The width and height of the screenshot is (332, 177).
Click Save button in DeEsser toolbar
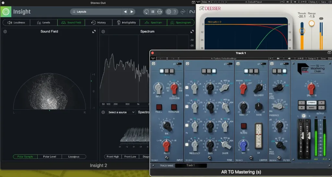click(324, 2)
